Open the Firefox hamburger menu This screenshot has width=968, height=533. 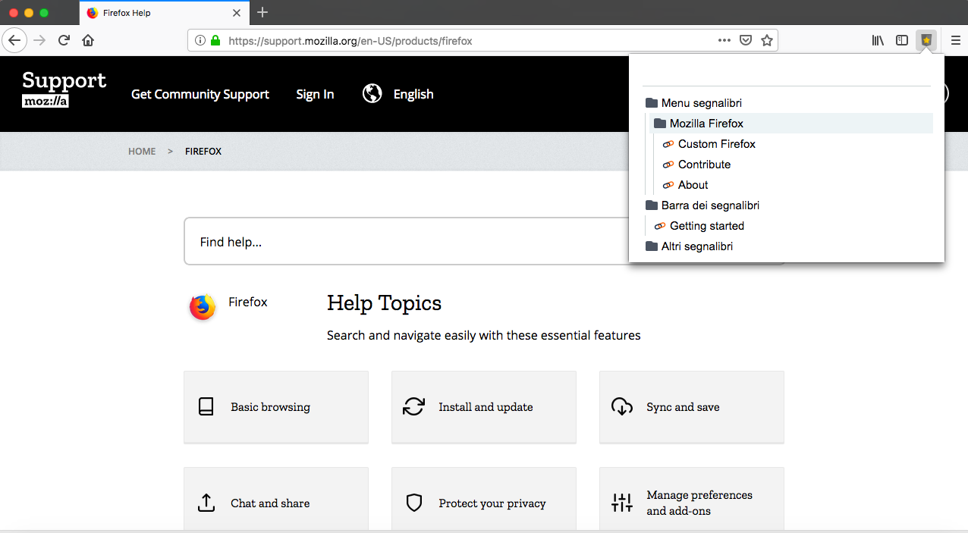click(x=956, y=40)
